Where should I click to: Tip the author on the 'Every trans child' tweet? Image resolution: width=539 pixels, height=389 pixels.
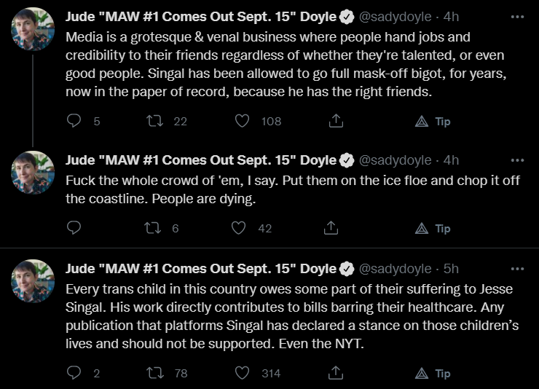pos(433,374)
